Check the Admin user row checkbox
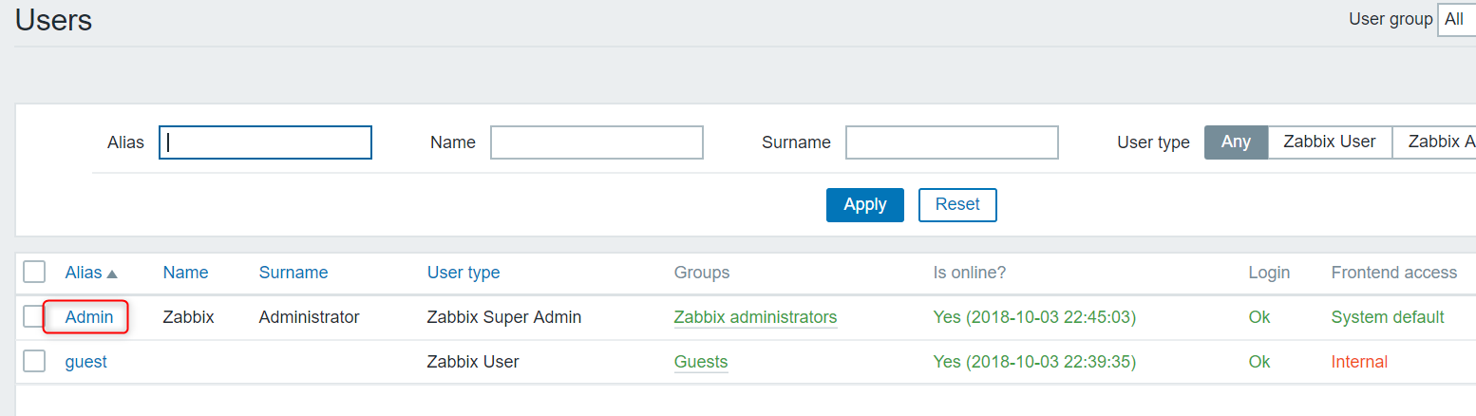Viewport: 1476px width, 416px height. pos(34,316)
